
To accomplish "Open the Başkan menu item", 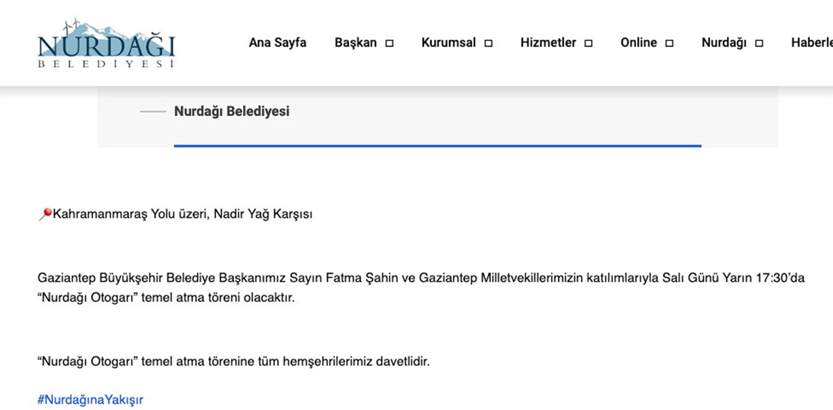I will 355,42.
